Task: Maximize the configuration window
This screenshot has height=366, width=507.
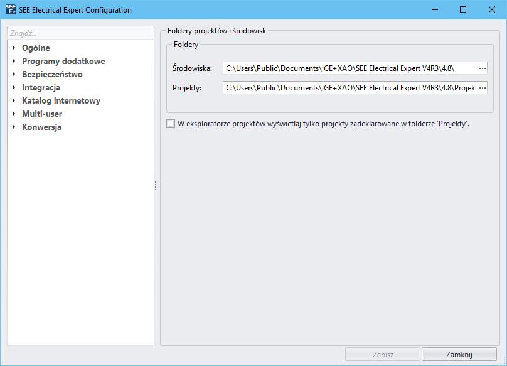Action: click(463, 9)
